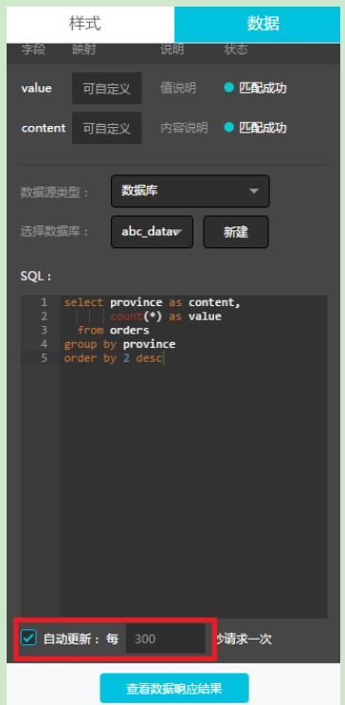Click the content field mapping input 可自定义
The width and height of the screenshot is (345, 705).
[x=106, y=128]
